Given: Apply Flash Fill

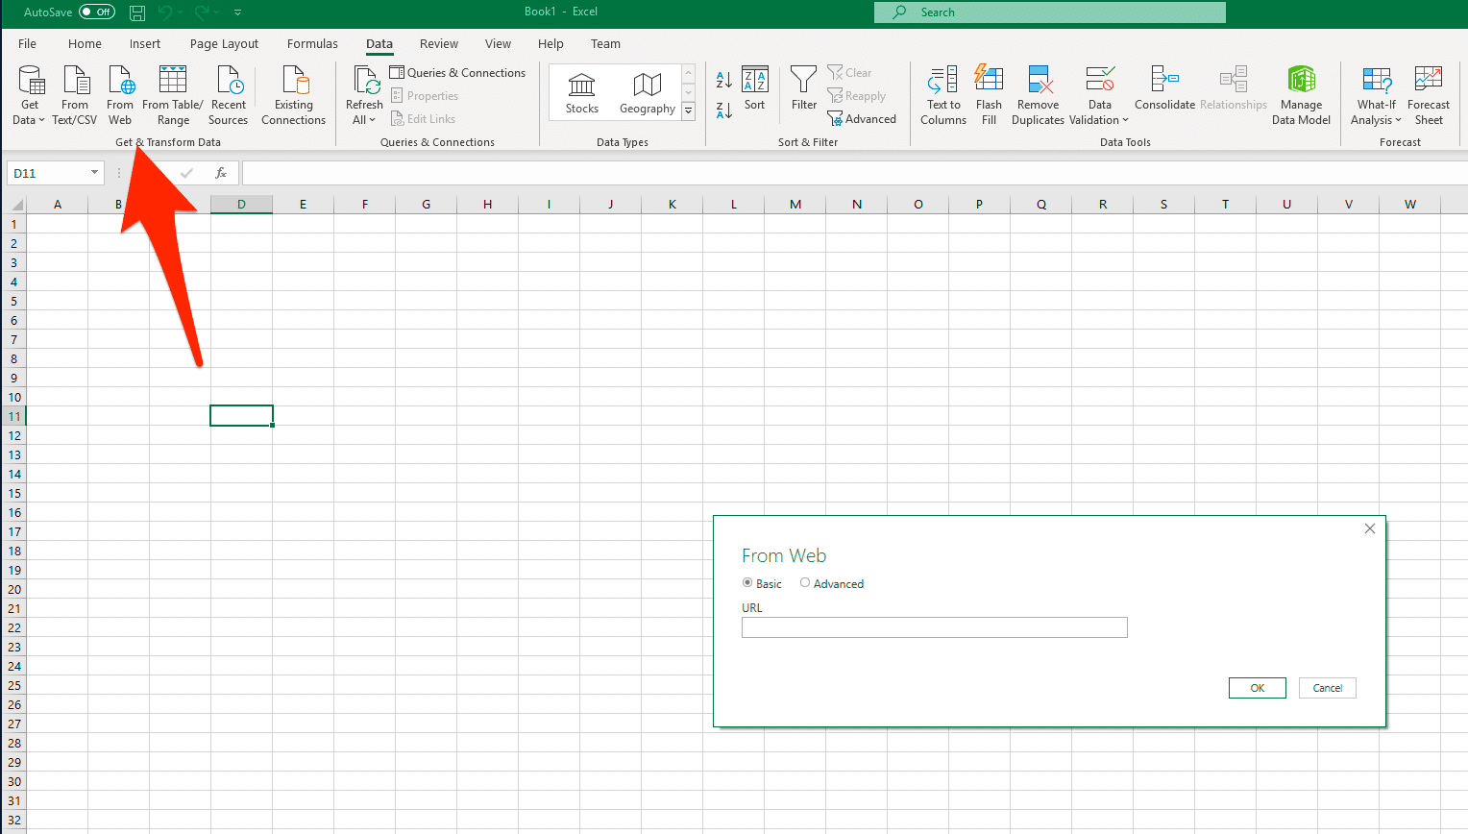Looking at the screenshot, I should pos(989,95).
